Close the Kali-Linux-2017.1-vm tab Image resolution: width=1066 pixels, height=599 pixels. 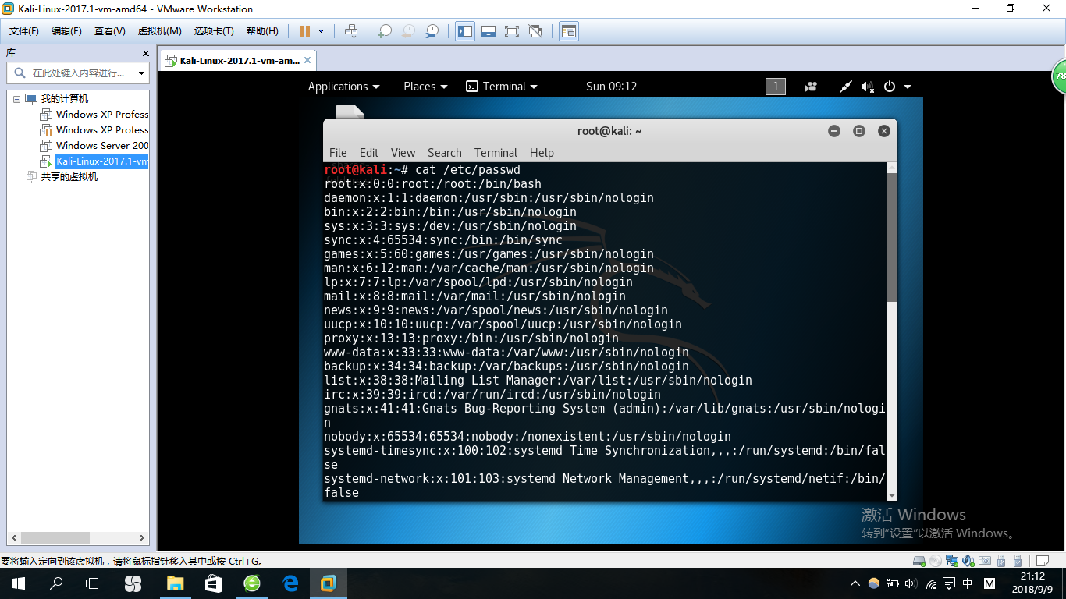[308, 60]
